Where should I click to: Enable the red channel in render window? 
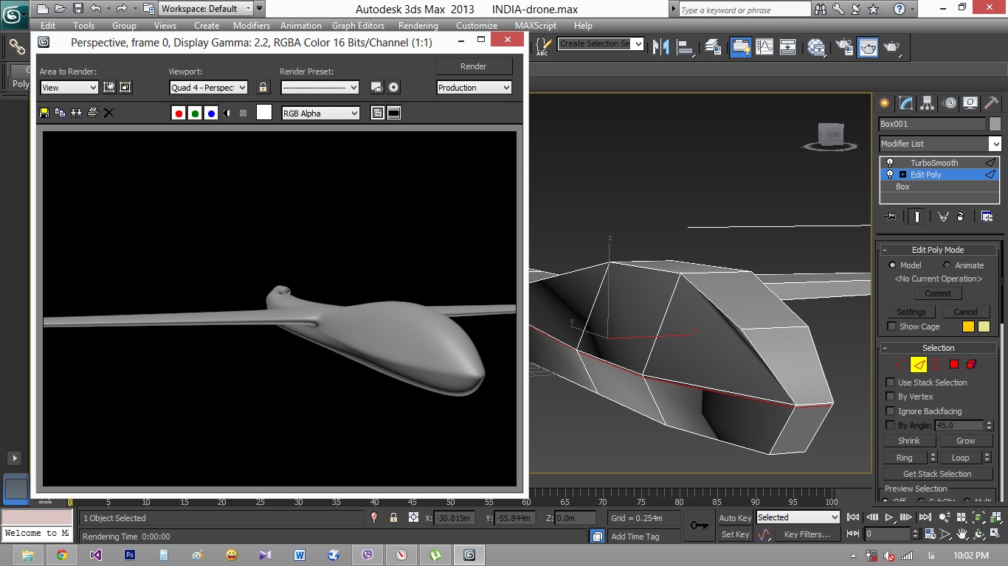tap(179, 113)
